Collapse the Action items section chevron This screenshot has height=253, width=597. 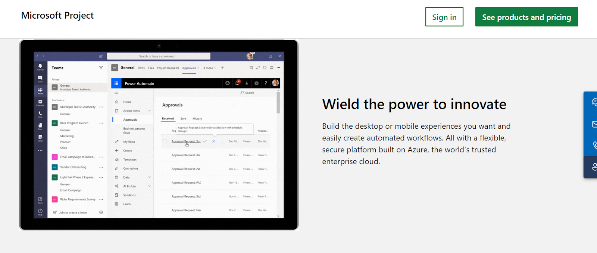point(150,111)
